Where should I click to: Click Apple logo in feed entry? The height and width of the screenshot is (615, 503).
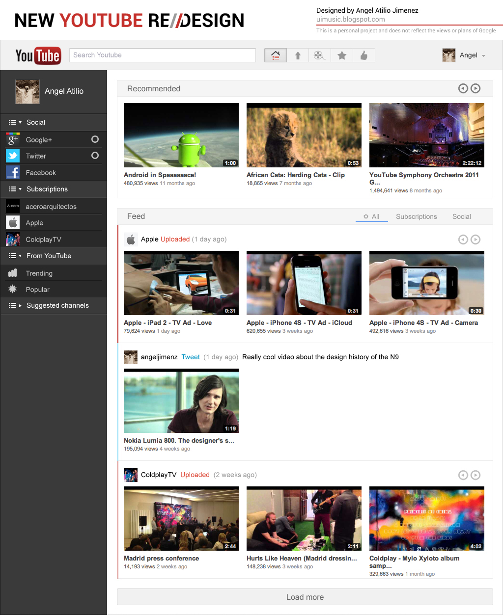[x=131, y=239]
